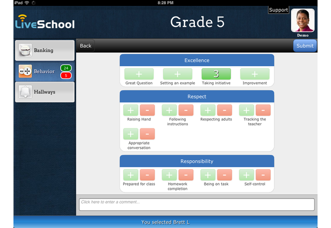Click the Responsibility category header
Image resolution: width=331 pixels, height=228 pixels.
pos(197,161)
